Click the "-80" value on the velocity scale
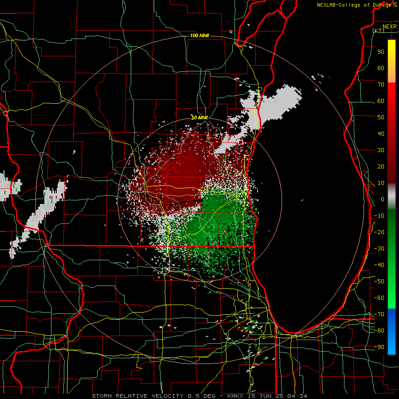 tap(379, 331)
